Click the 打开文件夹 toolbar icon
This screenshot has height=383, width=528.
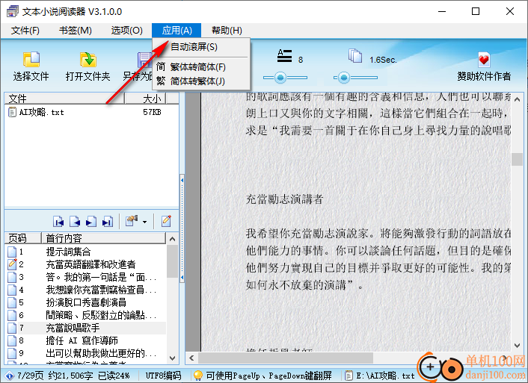coord(88,60)
